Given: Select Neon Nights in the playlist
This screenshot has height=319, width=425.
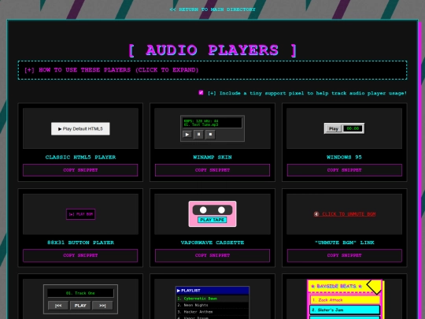Looking at the screenshot, I should tap(213, 305).
